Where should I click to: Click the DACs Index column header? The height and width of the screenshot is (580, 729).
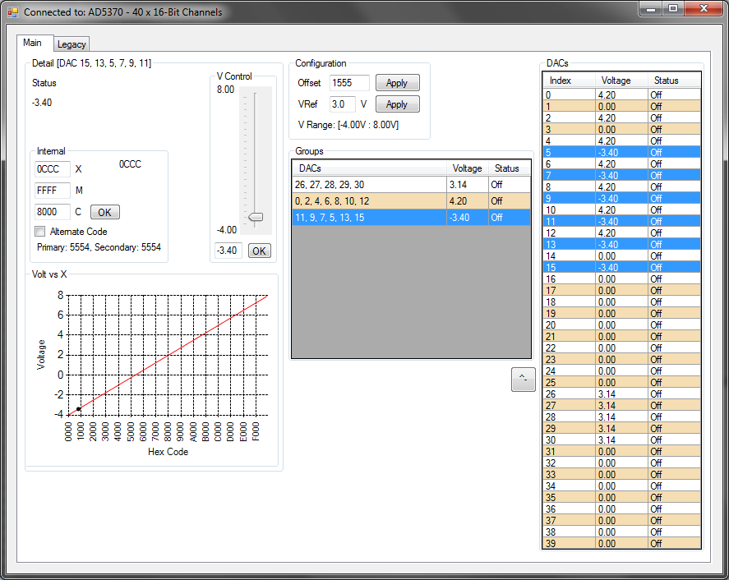pos(569,81)
